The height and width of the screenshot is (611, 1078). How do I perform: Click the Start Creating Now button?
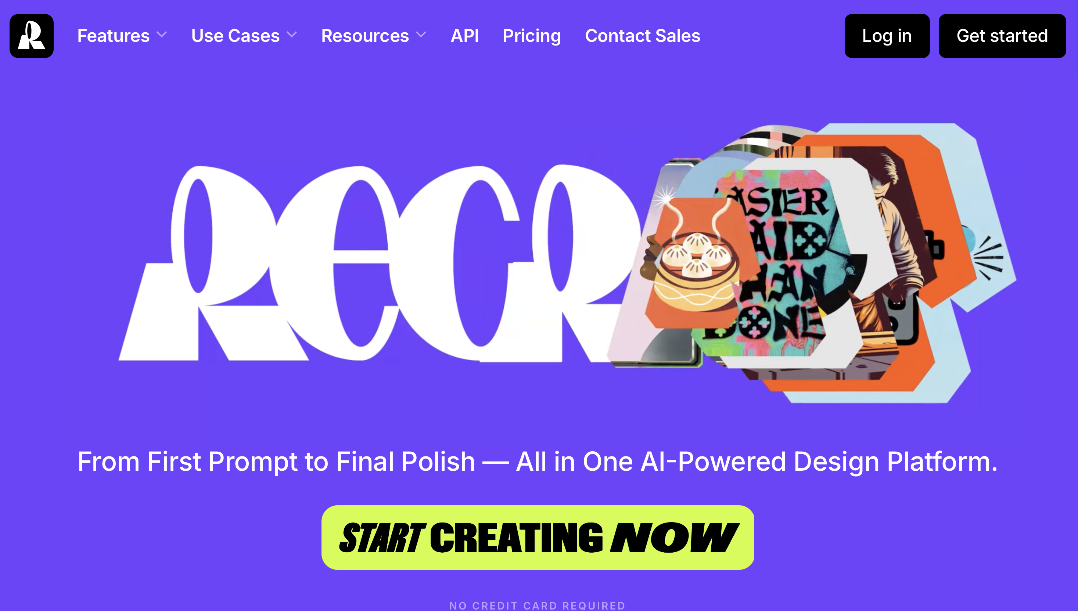click(x=538, y=538)
